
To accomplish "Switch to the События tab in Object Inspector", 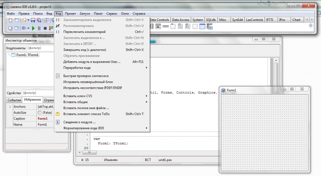I will tap(14, 100).
